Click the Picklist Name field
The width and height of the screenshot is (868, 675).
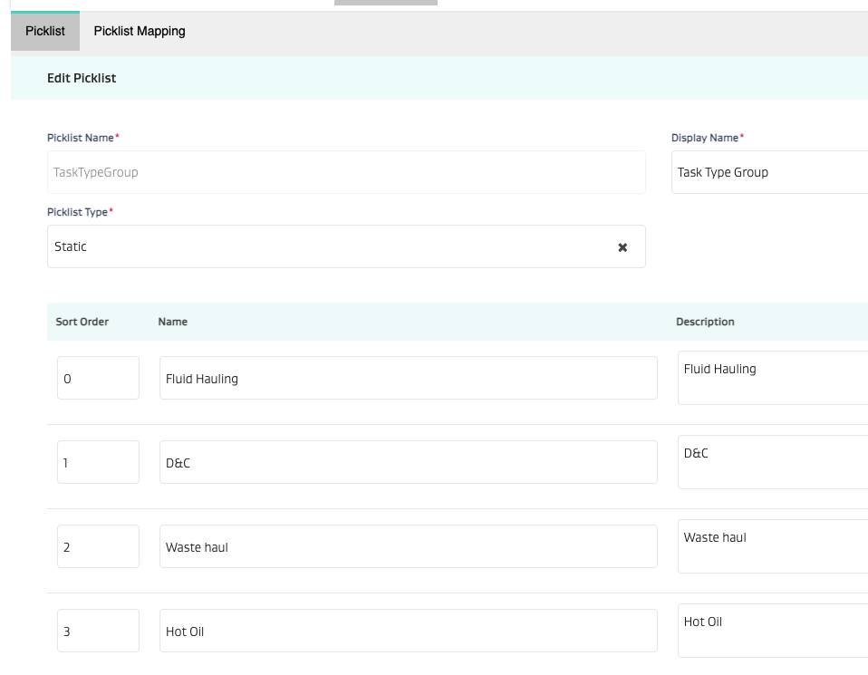click(346, 172)
